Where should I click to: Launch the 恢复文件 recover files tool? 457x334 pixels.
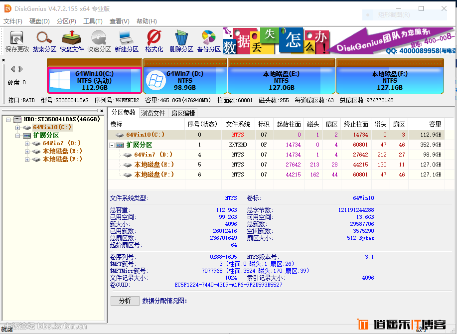pyautogui.click(x=72, y=41)
